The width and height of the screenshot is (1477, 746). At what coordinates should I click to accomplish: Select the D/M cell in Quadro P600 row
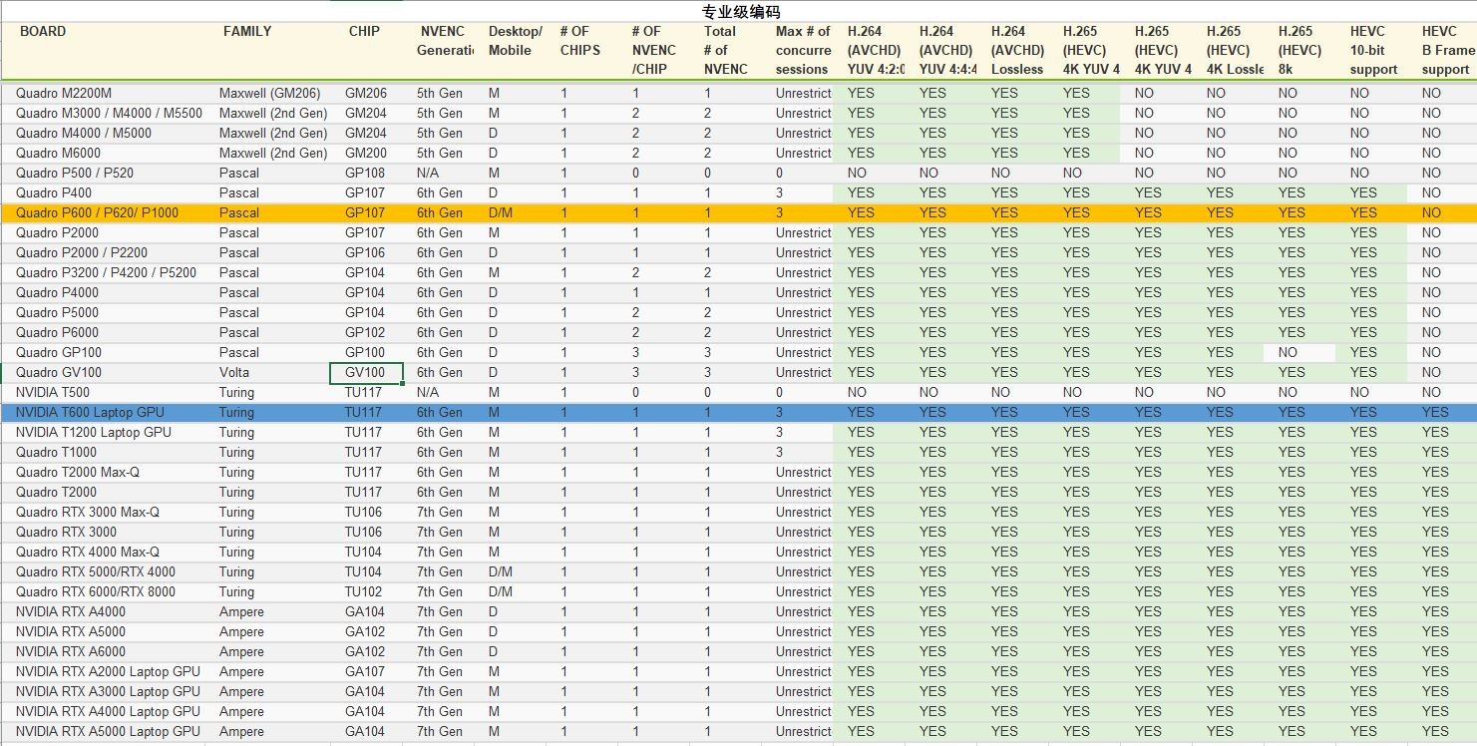point(510,212)
